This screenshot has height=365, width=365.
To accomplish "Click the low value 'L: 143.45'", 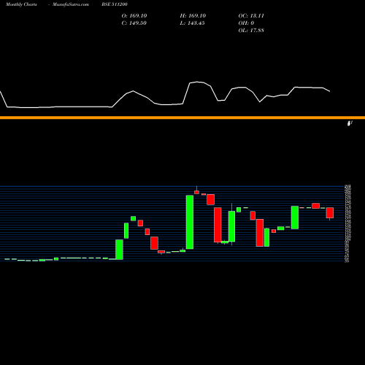I will coord(193,23).
